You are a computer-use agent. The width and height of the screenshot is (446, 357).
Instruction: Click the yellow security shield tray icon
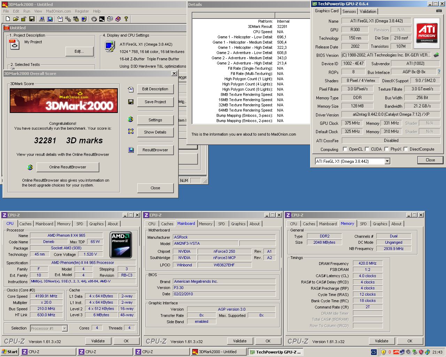pos(383,352)
